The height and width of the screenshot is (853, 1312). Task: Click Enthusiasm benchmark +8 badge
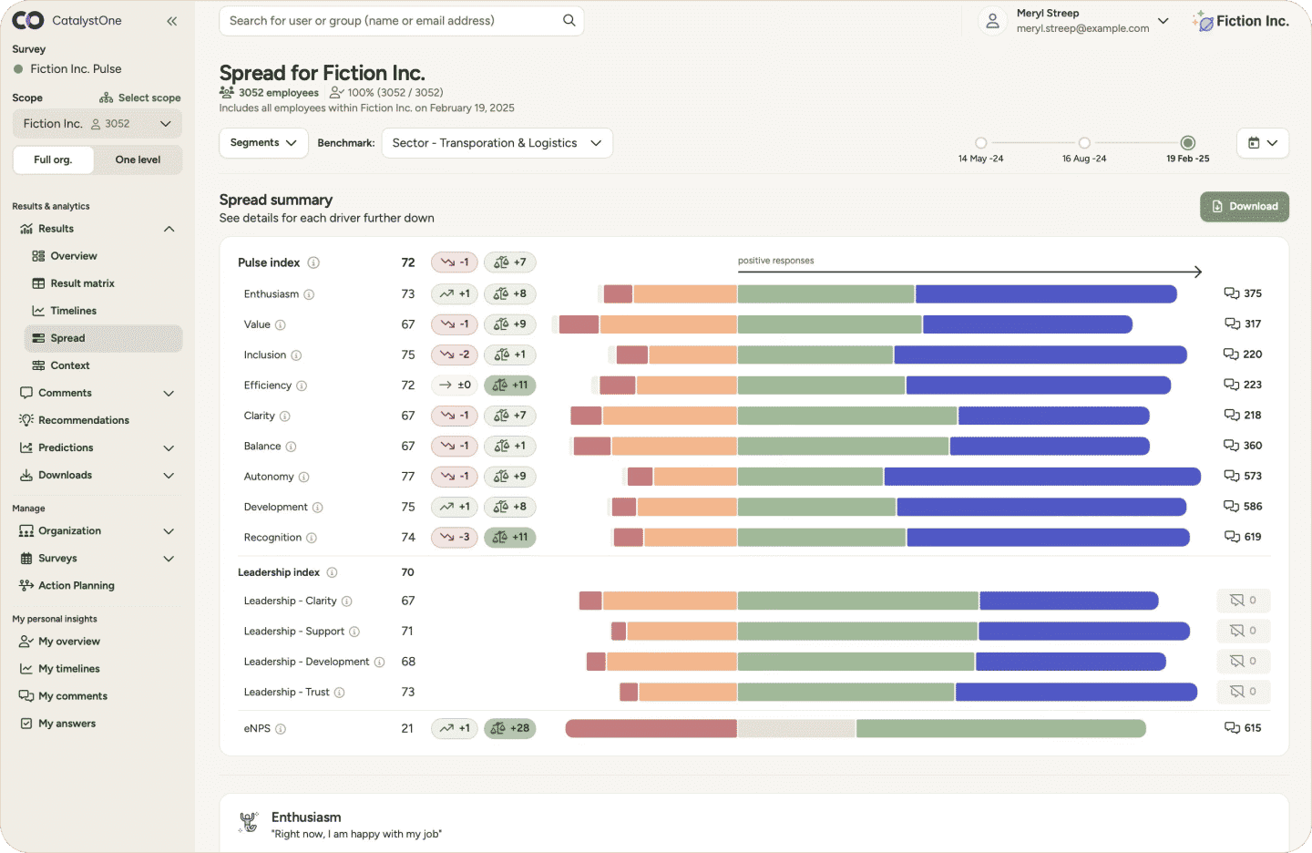pos(510,293)
